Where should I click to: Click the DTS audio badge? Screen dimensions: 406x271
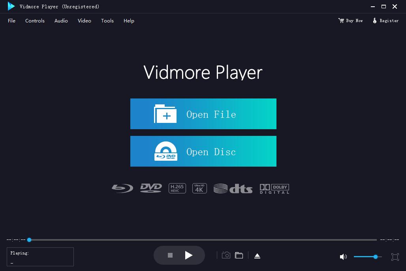tap(233, 188)
